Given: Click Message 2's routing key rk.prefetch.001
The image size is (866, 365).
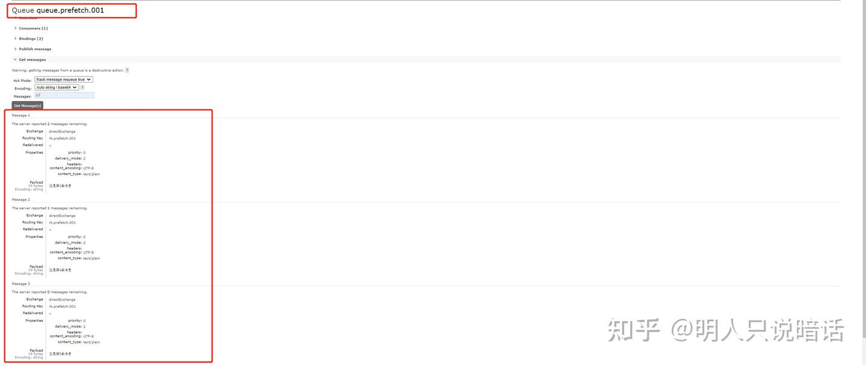Looking at the screenshot, I should [x=62, y=222].
